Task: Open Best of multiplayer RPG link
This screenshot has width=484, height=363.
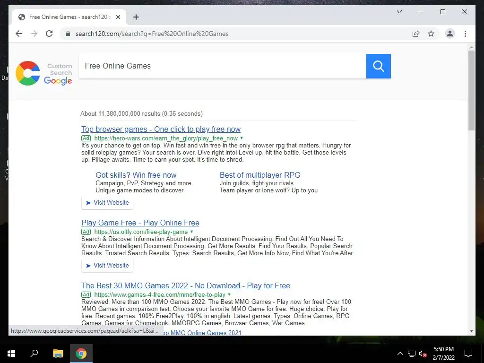Action: 260,175
